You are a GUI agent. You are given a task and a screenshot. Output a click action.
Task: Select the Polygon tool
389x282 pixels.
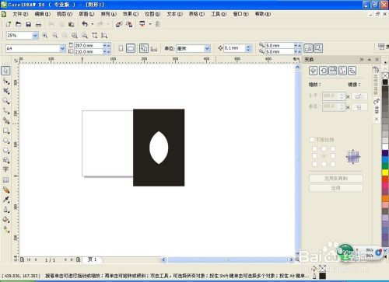point(5,151)
